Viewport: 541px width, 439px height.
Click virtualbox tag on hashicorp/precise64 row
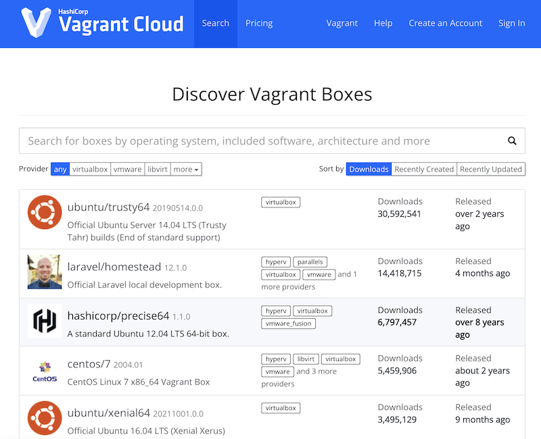(312, 311)
